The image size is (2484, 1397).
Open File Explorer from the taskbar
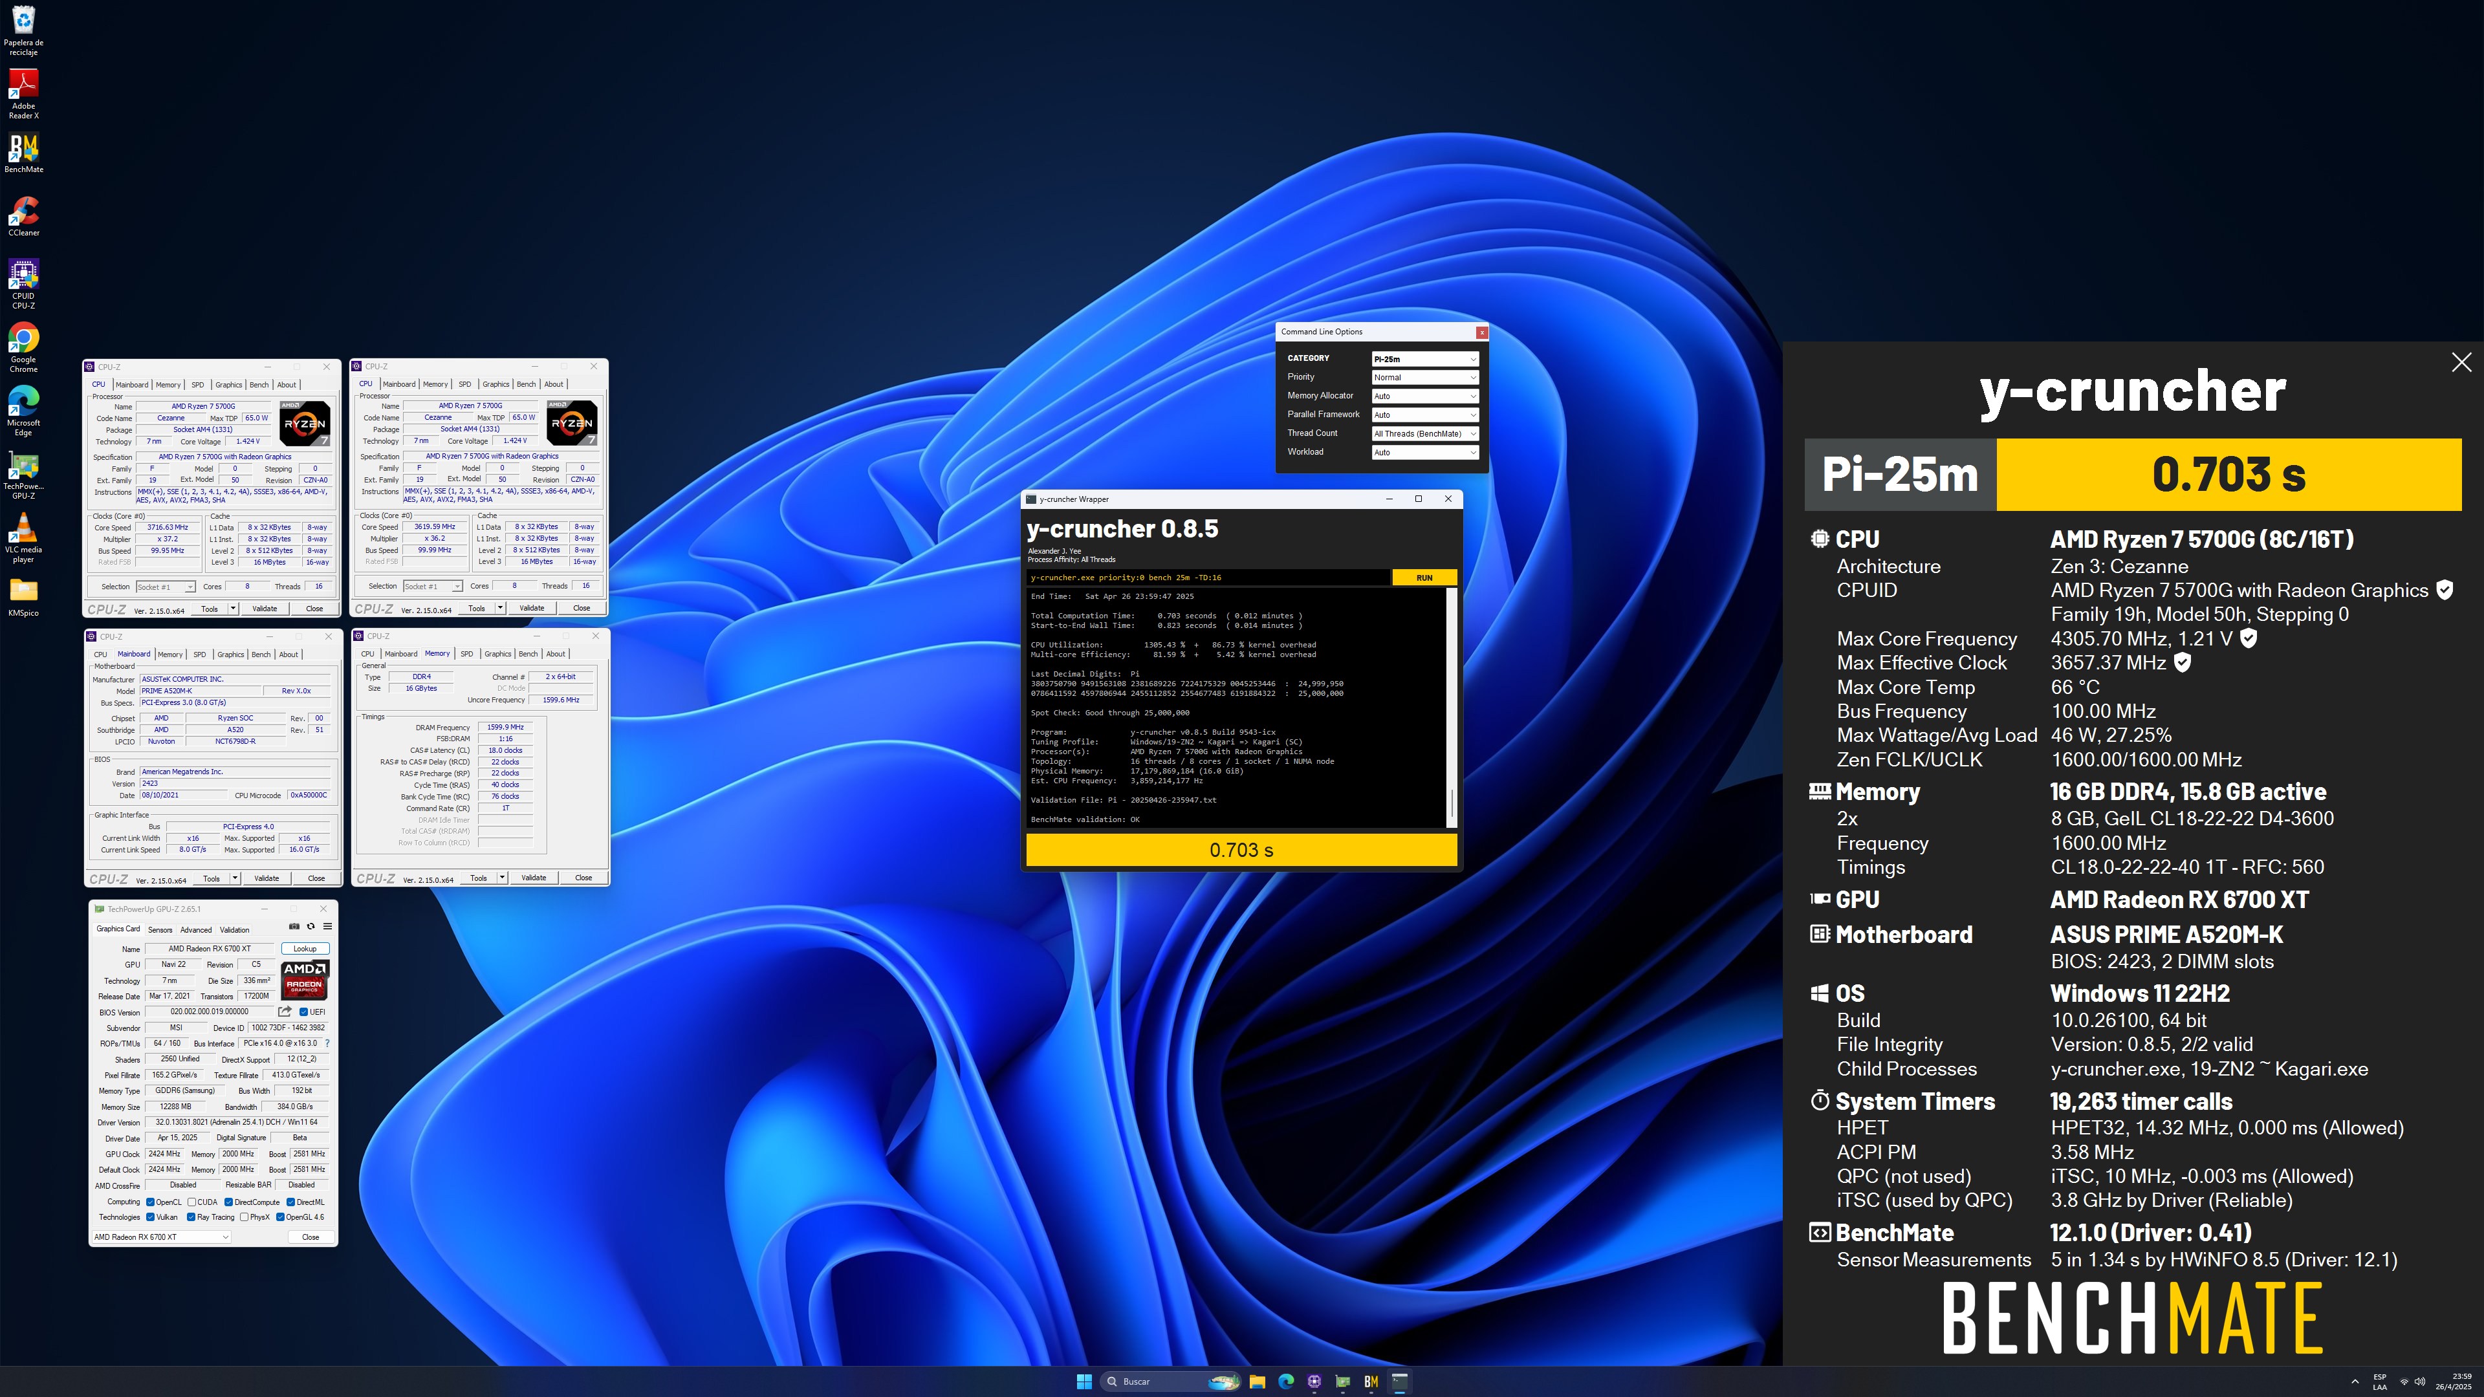coord(1258,1381)
